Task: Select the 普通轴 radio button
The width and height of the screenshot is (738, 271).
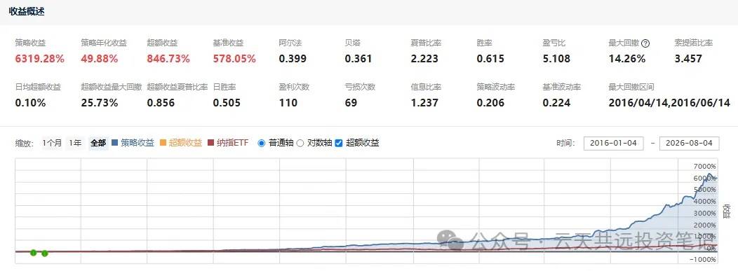Action: pos(262,144)
